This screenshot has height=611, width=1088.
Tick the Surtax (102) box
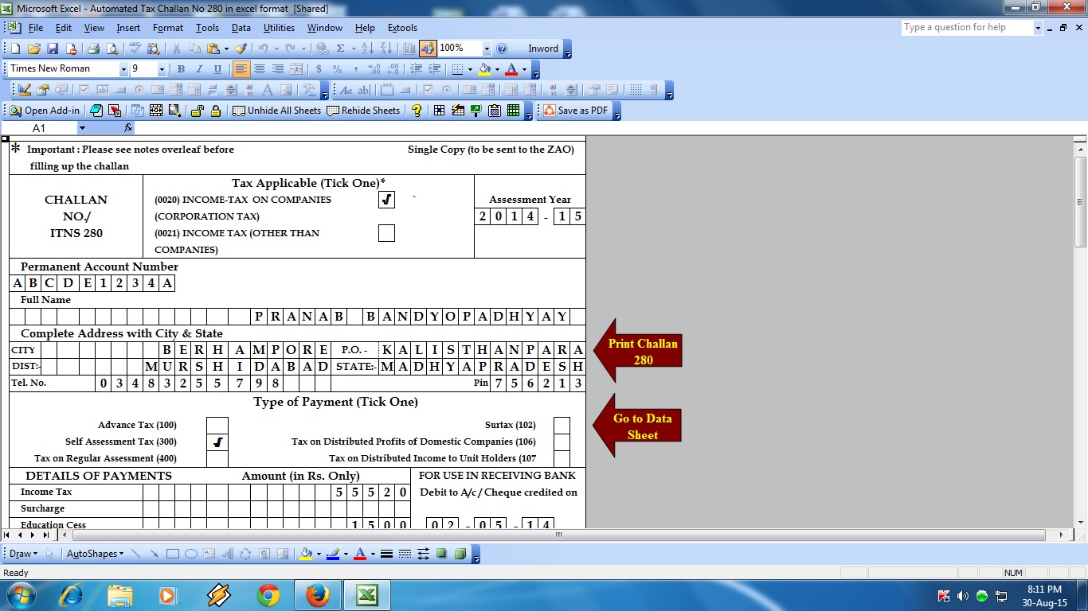[562, 426]
